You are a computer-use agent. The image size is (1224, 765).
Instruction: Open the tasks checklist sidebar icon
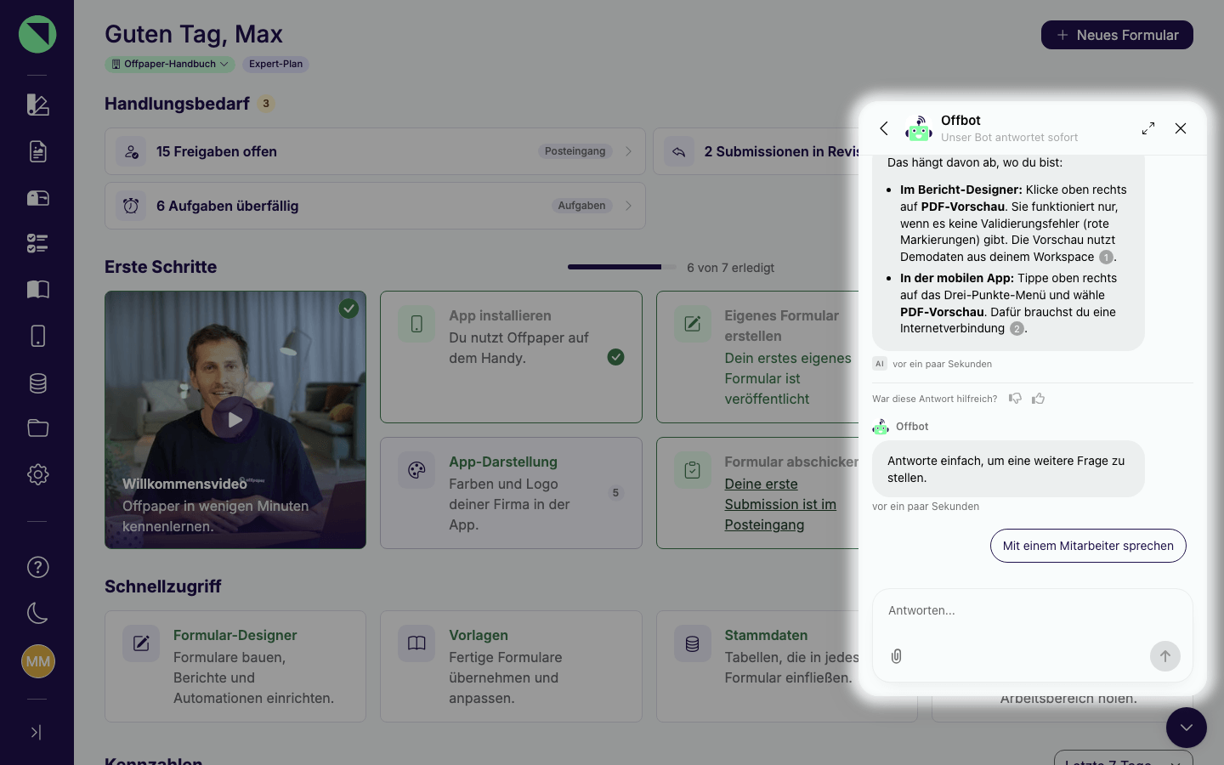coord(37,244)
